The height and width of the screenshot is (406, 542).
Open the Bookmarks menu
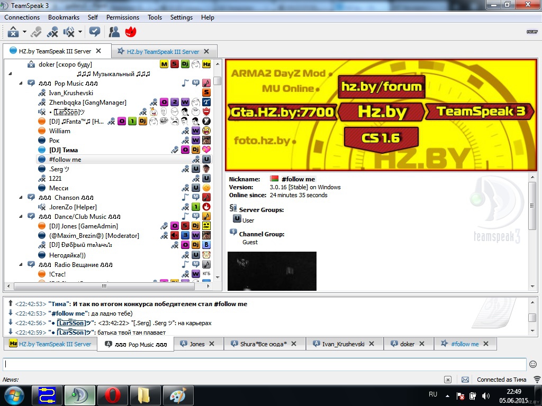click(x=64, y=17)
